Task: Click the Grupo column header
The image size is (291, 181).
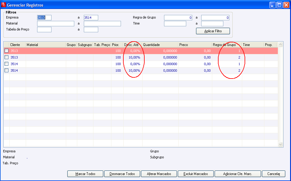Action: (x=72, y=45)
